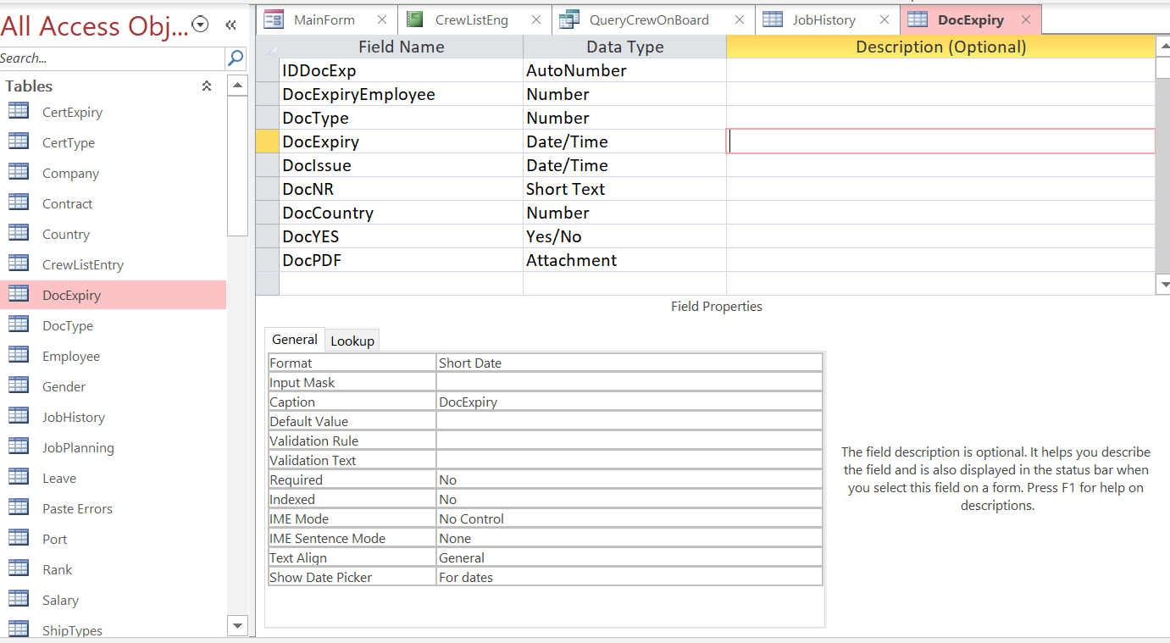The image size is (1170, 643).
Task: Switch to the Lookup properties tab
Action: pos(352,341)
